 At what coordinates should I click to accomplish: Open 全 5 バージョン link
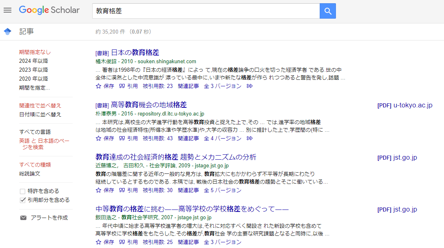point(223,190)
